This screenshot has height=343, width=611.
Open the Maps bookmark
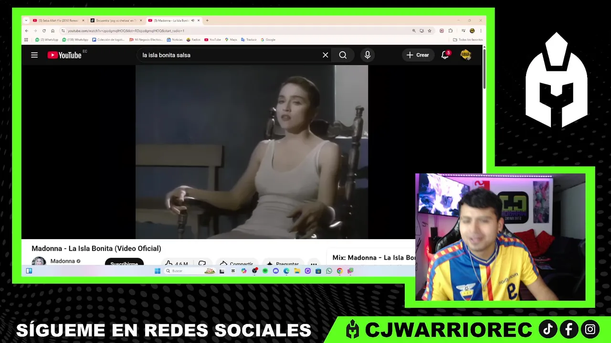click(x=231, y=40)
